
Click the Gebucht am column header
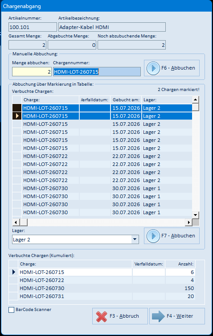pyautogui.click(x=126, y=100)
